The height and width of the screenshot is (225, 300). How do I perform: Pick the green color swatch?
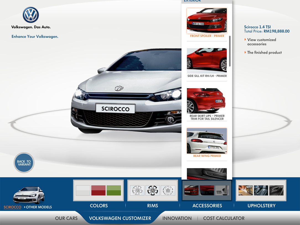pos(114,190)
